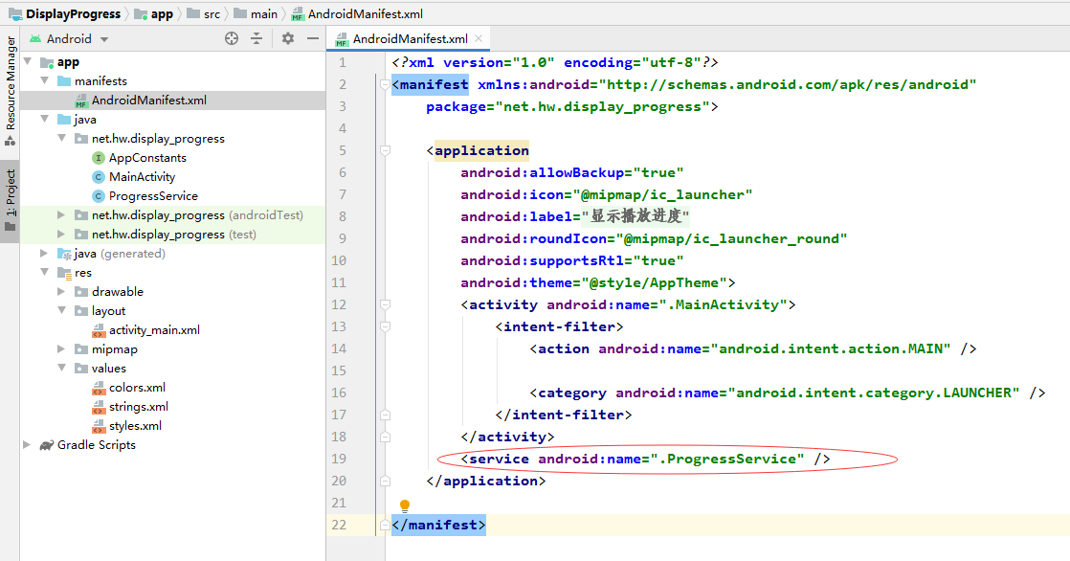Click the lightbulb intention icon on line 21

point(405,505)
